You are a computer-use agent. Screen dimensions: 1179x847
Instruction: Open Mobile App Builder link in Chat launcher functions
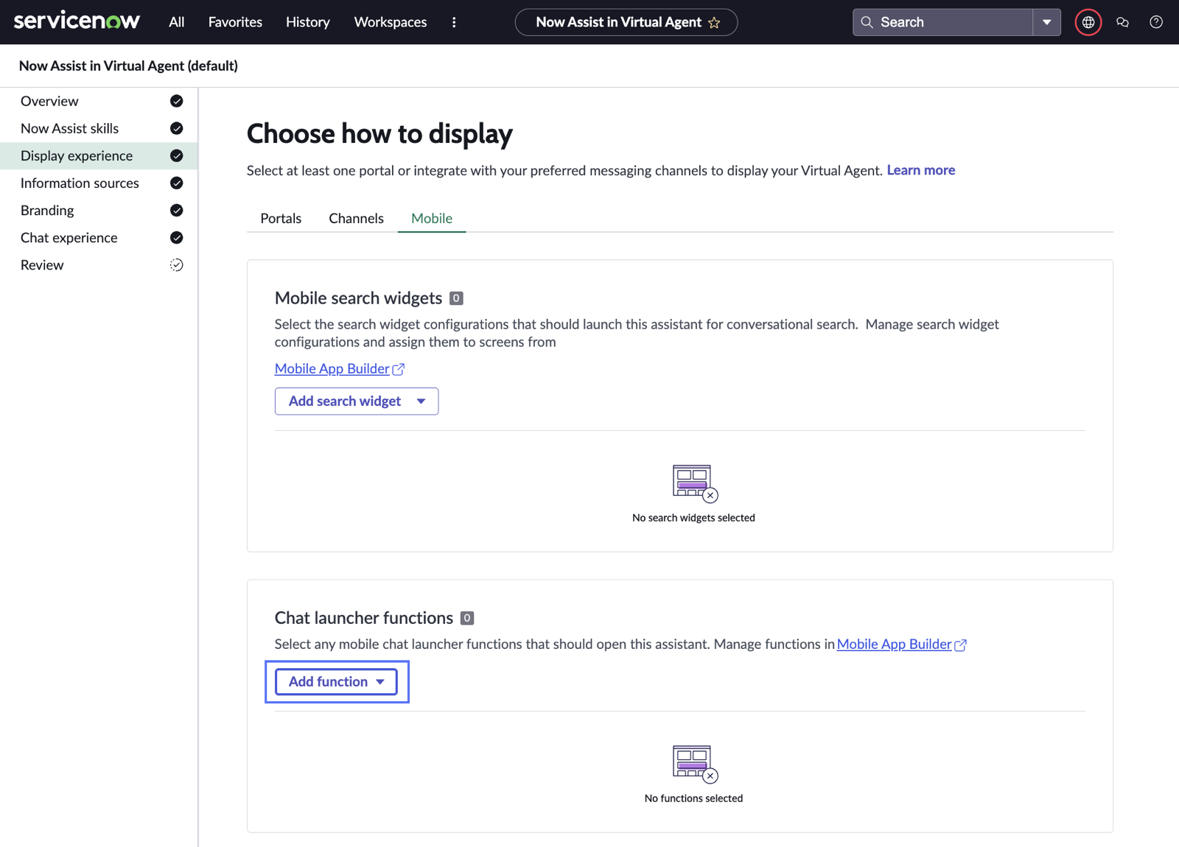click(x=894, y=644)
